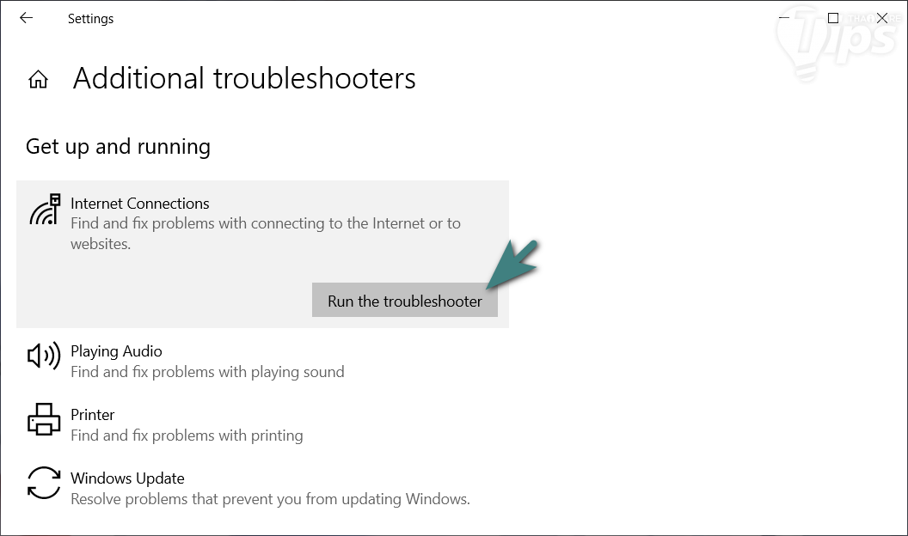Image resolution: width=908 pixels, height=536 pixels.
Task: Click the Additional troubleshooters page heading
Action: (x=244, y=79)
